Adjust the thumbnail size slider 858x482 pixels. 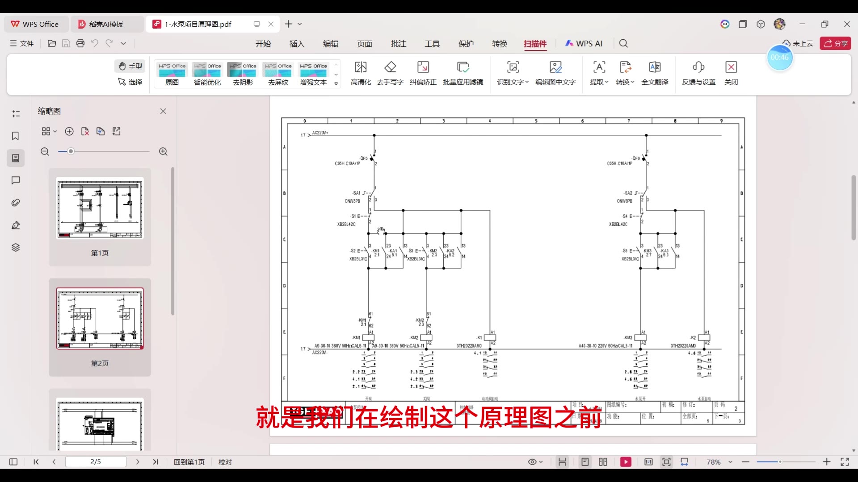point(71,151)
